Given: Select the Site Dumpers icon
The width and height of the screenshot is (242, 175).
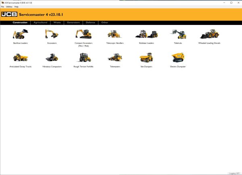Looking at the screenshot, I should 146,57.
